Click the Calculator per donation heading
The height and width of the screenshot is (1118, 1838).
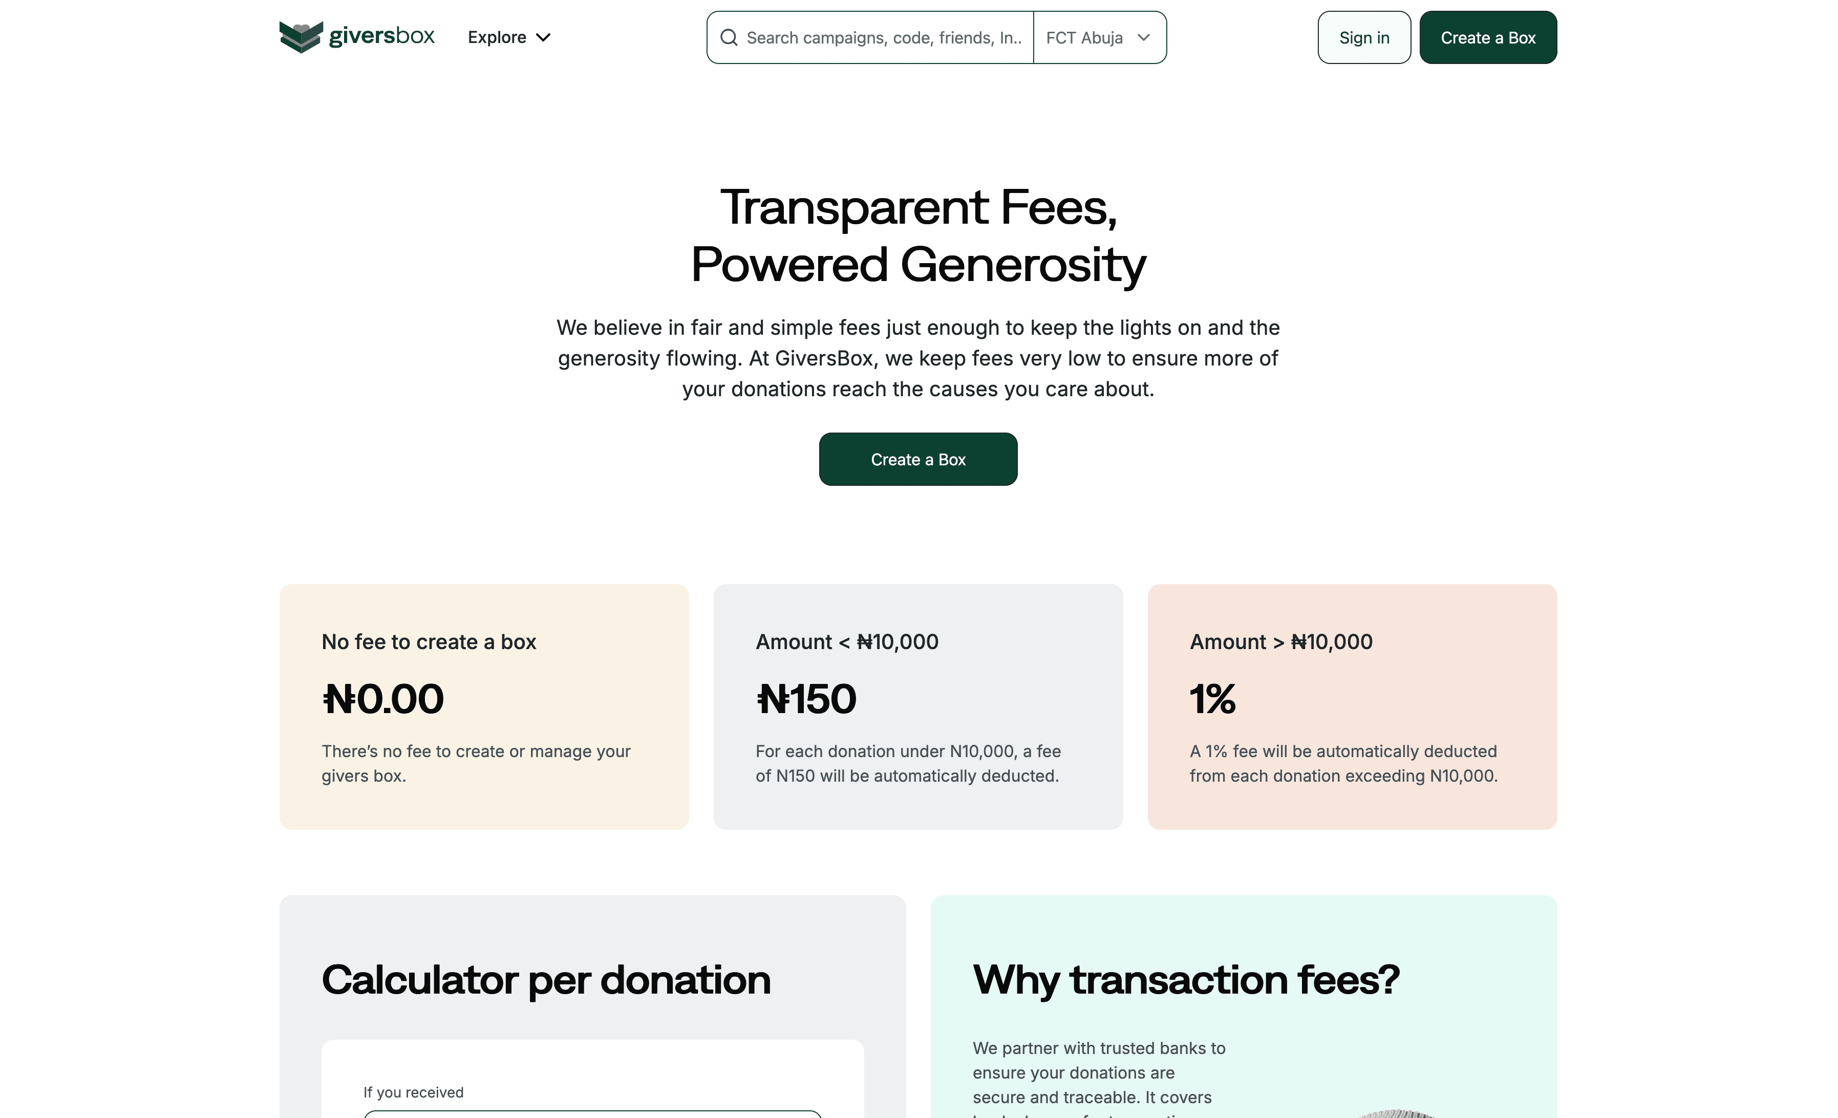click(x=546, y=979)
